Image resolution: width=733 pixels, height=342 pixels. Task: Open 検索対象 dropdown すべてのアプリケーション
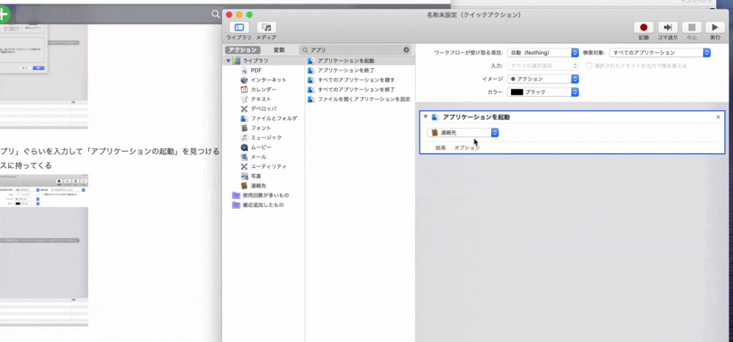660,53
